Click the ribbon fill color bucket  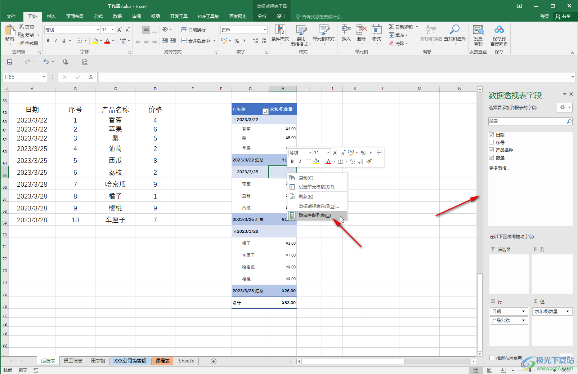(x=95, y=41)
